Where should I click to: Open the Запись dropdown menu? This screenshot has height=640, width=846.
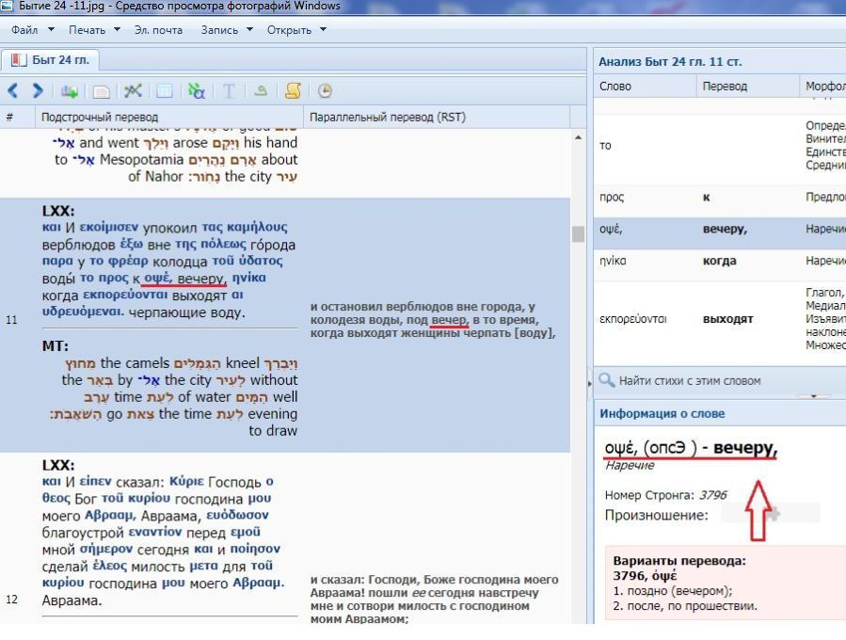(x=226, y=30)
